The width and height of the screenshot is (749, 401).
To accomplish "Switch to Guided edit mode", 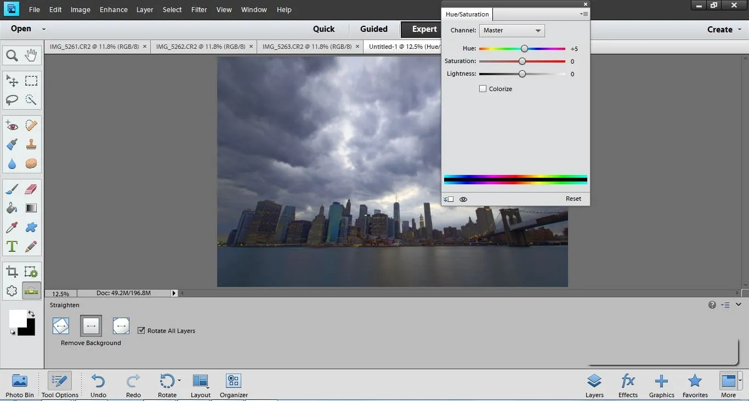I will pos(374,29).
